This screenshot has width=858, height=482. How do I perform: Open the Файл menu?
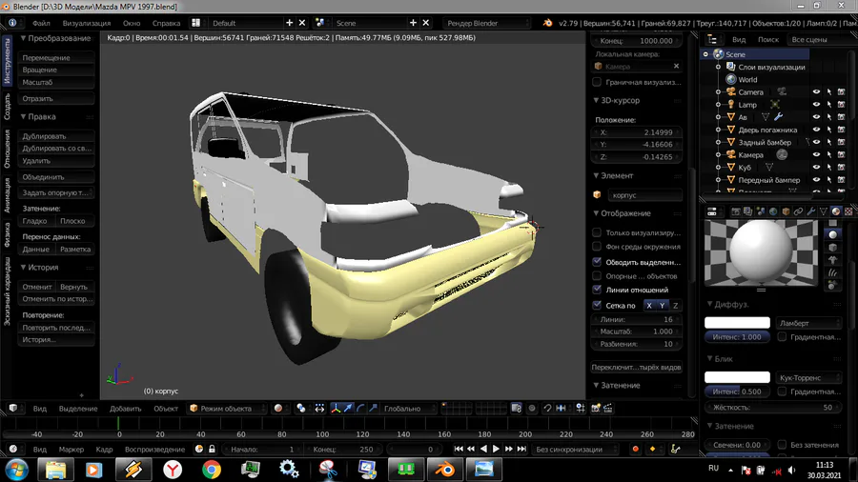coord(41,23)
